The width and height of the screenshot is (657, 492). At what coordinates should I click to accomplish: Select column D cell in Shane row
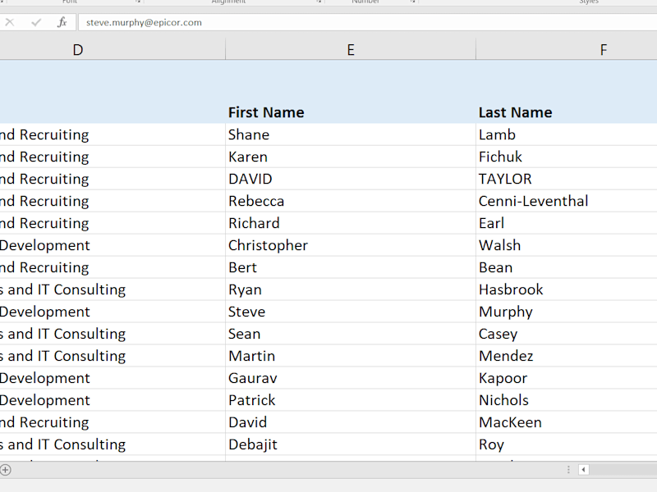click(113, 134)
